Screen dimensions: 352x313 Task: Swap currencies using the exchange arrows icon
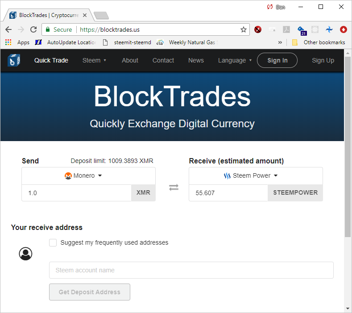[x=174, y=187]
